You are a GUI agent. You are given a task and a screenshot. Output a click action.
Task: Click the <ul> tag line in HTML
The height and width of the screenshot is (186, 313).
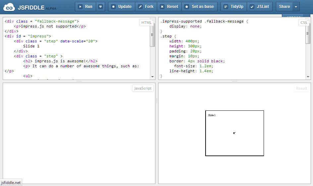click(28, 76)
